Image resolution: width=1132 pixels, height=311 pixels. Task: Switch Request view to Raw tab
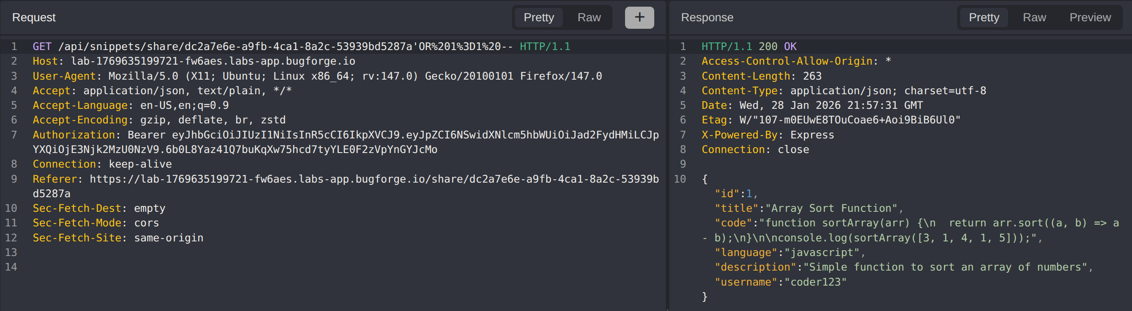tap(588, 18)
